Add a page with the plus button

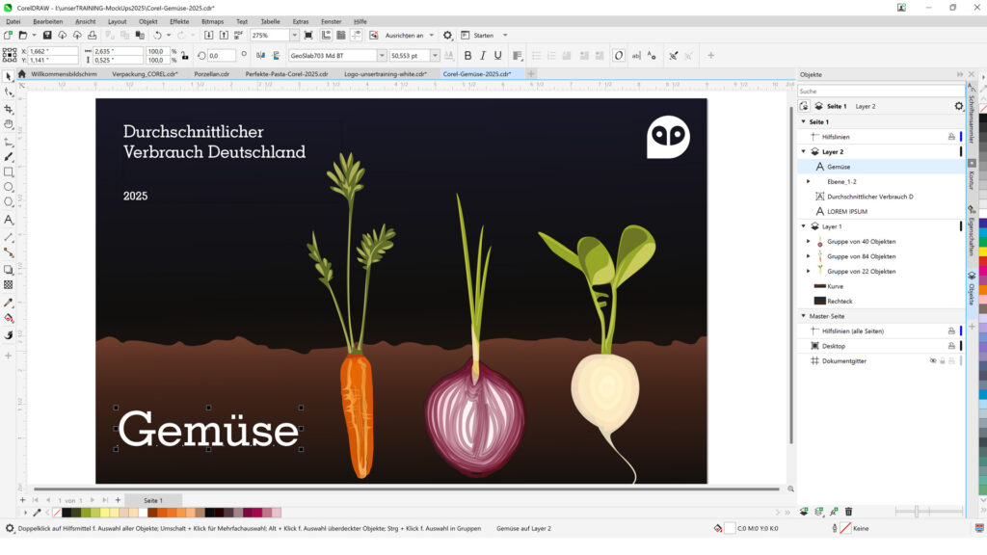coord(118,500)
